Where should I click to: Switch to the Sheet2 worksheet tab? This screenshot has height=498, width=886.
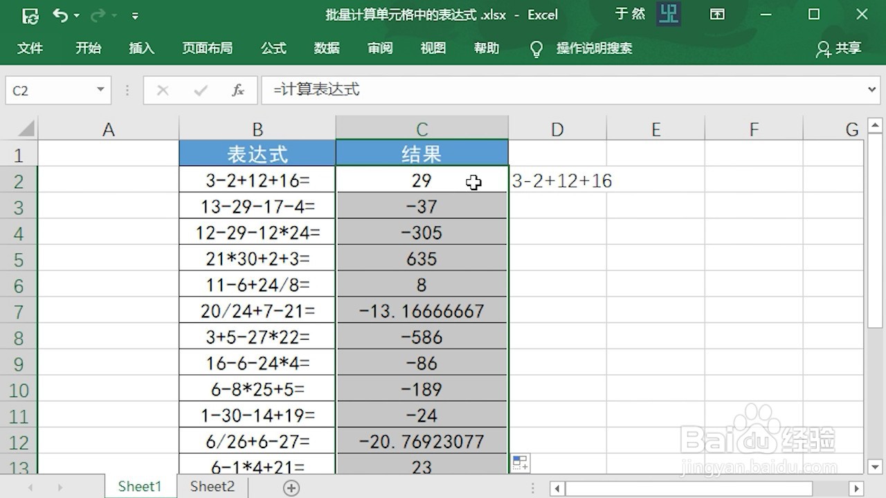point(211,486)
